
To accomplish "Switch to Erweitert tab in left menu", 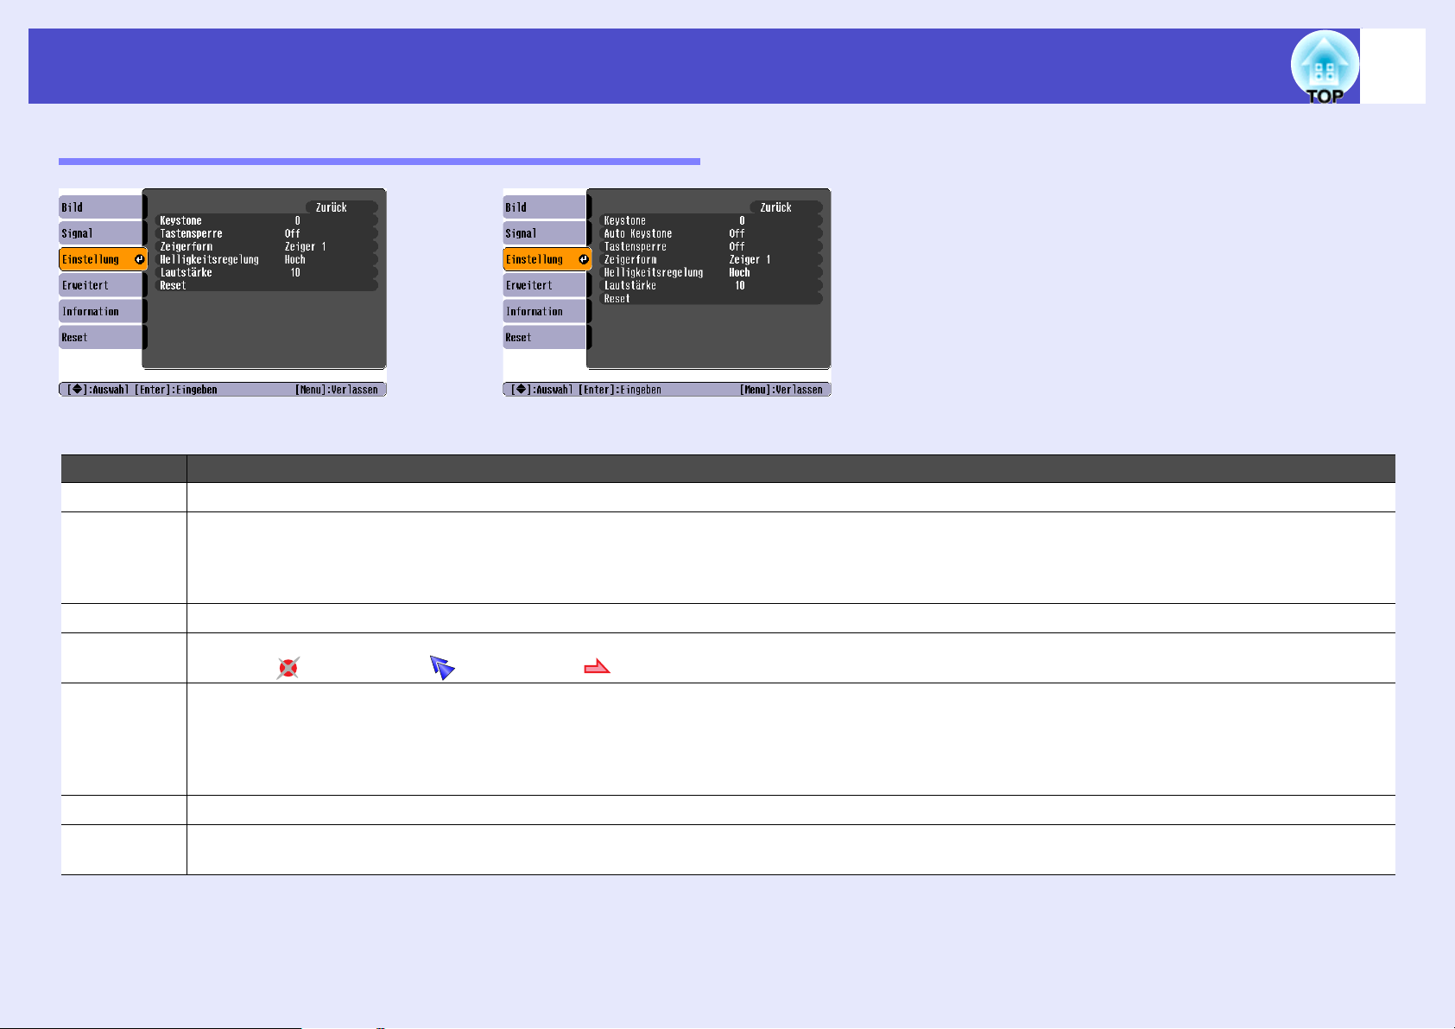I will point(101,285).
